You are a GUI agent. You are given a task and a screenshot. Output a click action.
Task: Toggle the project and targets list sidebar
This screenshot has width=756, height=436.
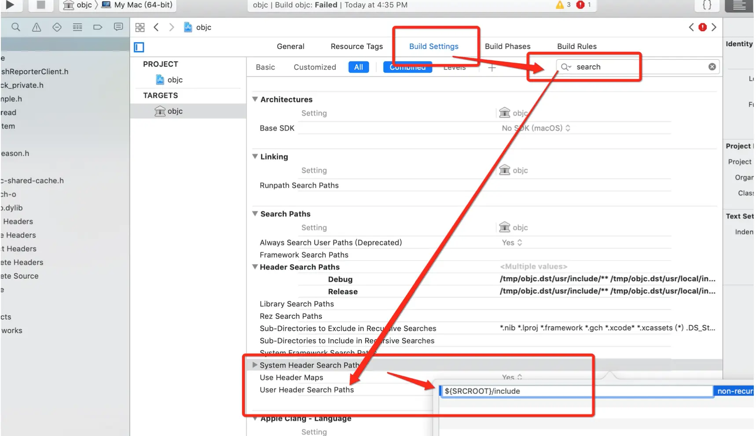139,47
